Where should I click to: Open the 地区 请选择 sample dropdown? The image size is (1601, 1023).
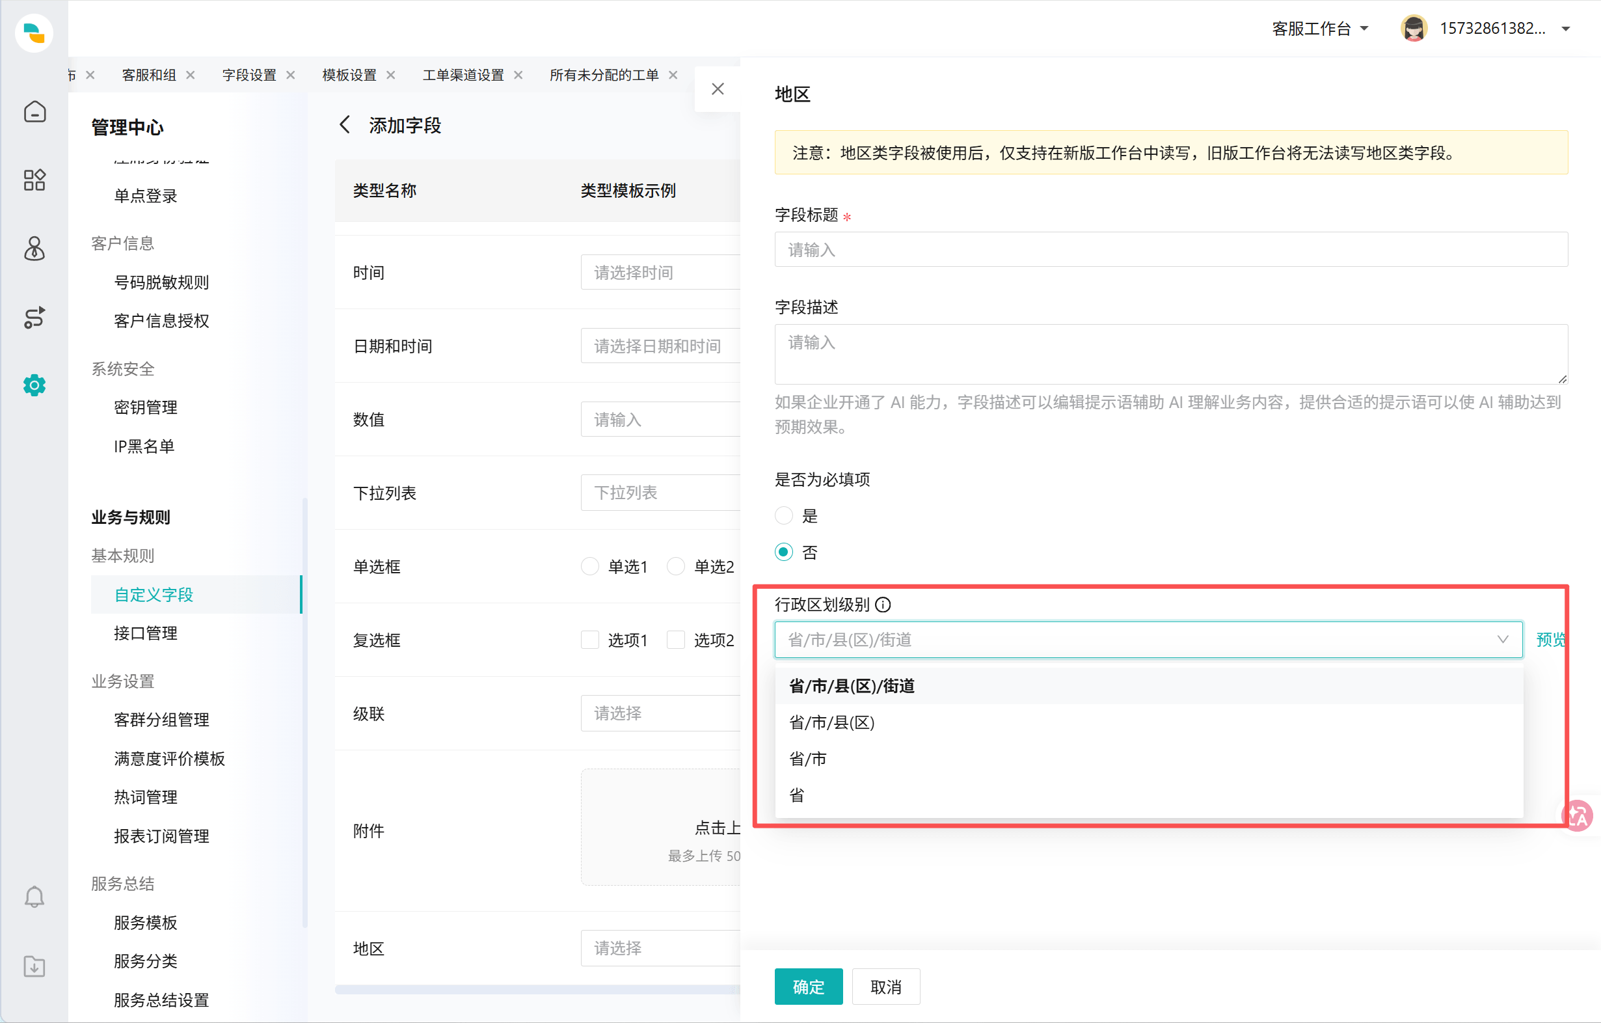(660, 948)
